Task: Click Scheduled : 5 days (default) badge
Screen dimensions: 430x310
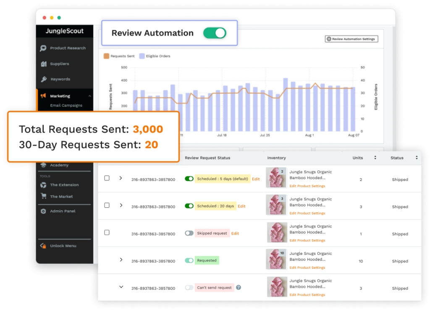Action: point(223,179)
